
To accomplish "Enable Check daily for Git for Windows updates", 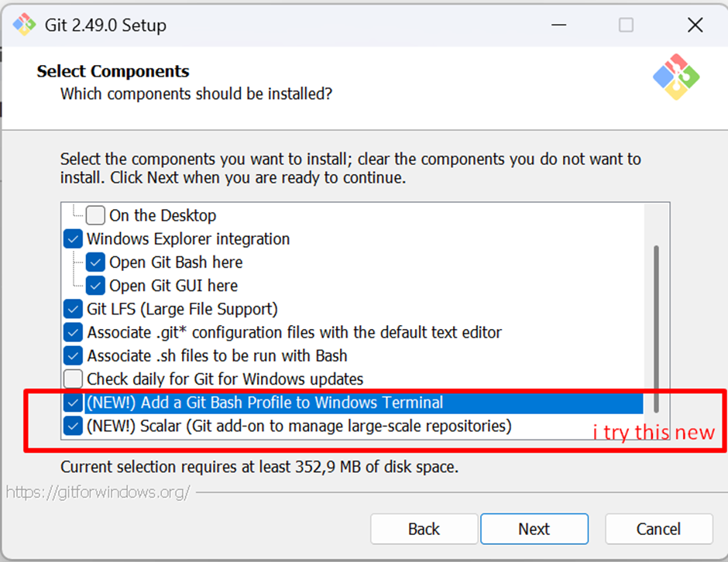I will pyautogui.click(x=73, y=379).
